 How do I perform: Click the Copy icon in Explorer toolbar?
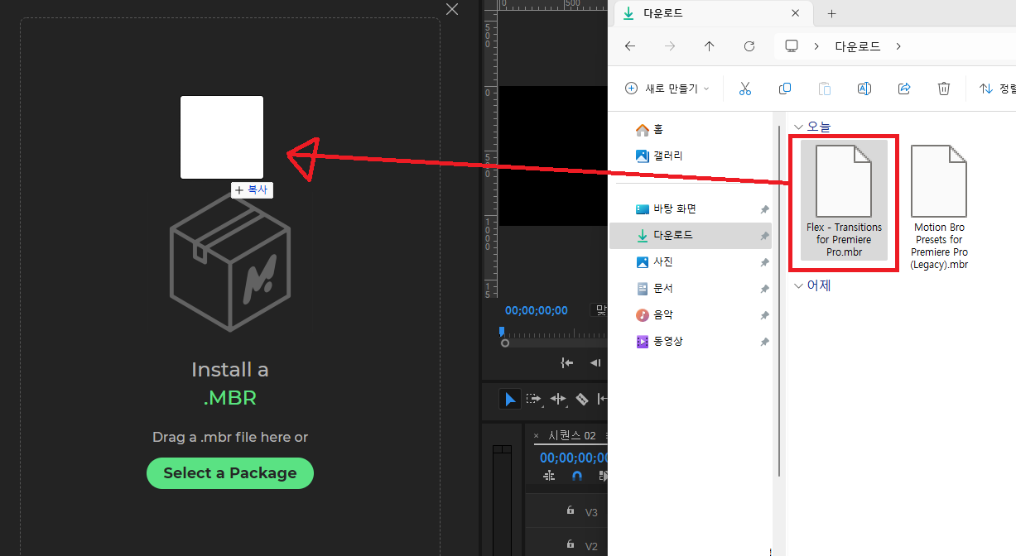click(784, 89)
